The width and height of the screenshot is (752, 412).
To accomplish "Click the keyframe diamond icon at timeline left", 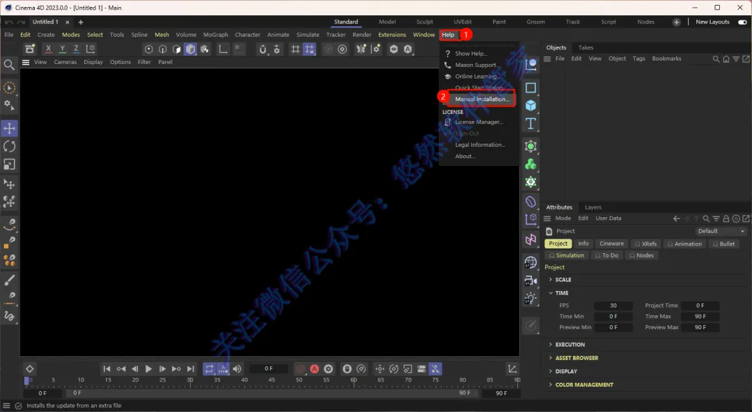I will pos(30,369).
